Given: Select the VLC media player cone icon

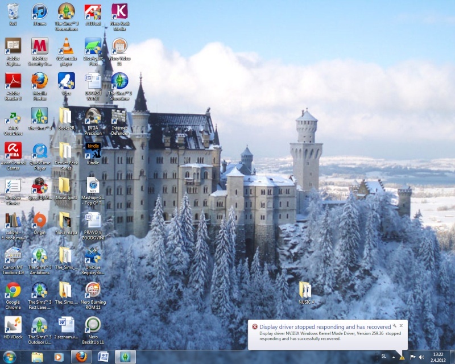Looking at the screenshot, I should coord(66,52).
